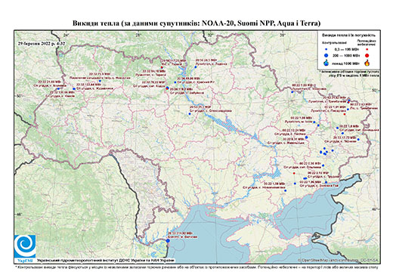Viewport: 393px width, 278px height.
Task: Click the 200 — 1000 MW legend text
Action: [x=345, y=55]
